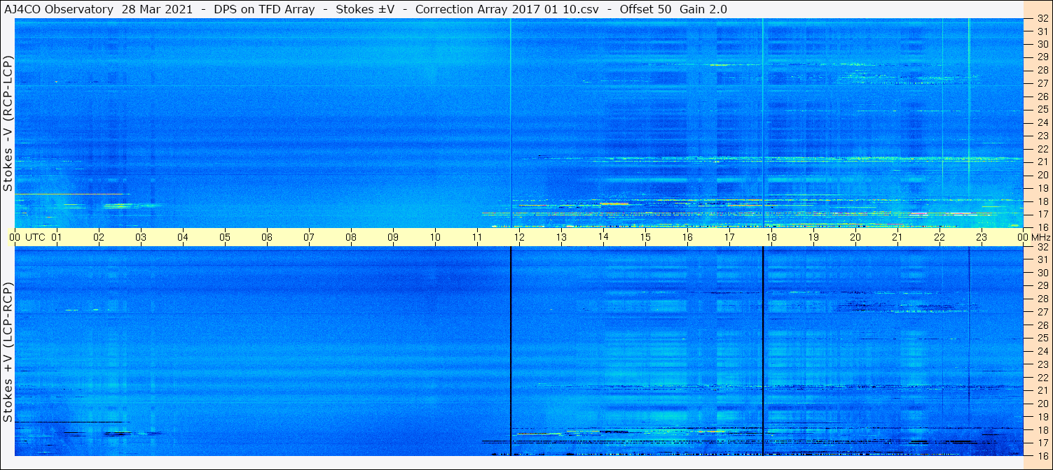The image size is (1053, 470).
Task: Click the "Stokes -V (RCP-LCP)" axis label
Action: [x=8, y=123]
